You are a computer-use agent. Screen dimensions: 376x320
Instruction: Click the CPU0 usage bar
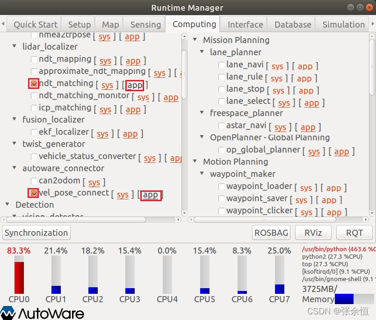pos(19,275)
